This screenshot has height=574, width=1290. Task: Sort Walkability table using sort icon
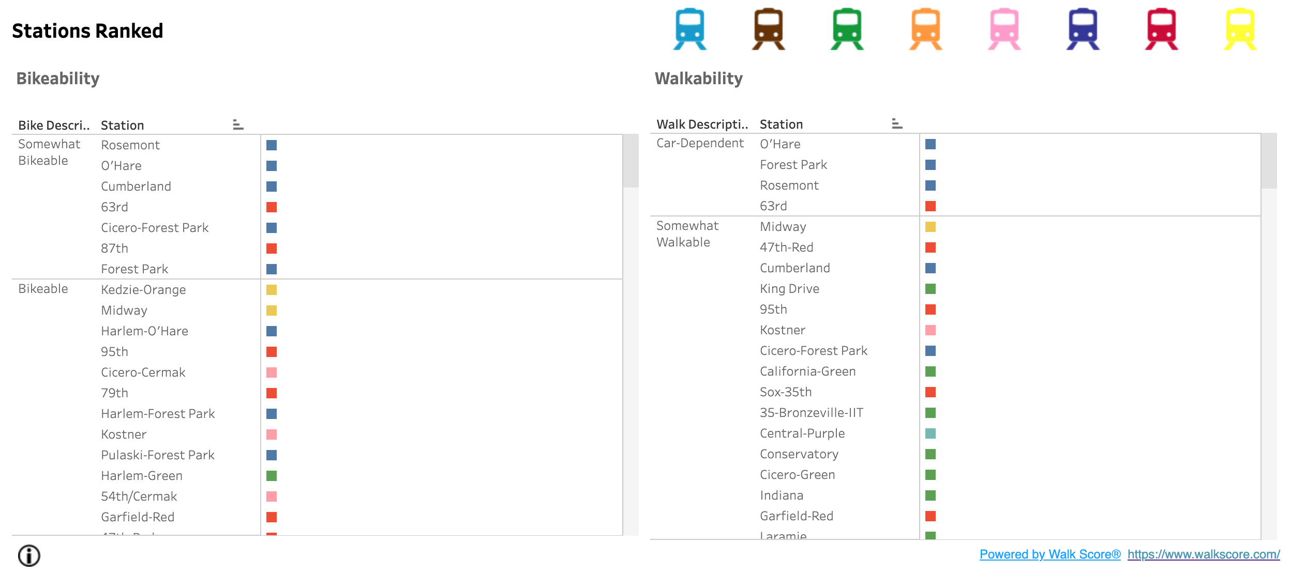[x=897, y=124]
